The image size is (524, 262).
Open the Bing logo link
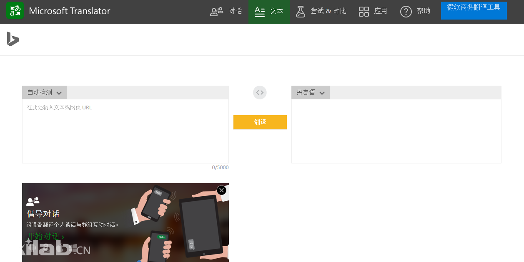pos(13,39)
